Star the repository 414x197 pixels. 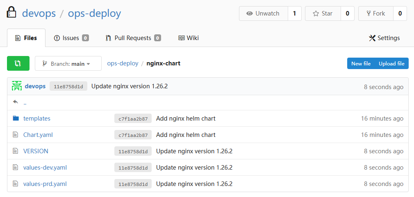tap(323, 13)
